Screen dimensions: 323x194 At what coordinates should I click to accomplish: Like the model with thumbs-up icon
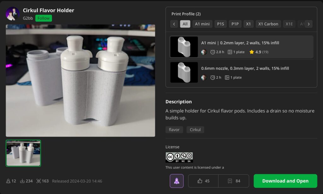click(203, 181)
